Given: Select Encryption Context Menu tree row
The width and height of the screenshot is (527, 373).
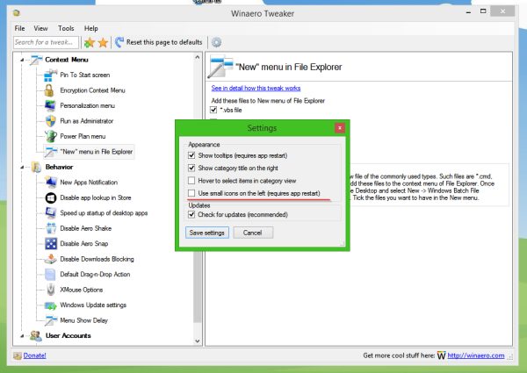Looking at the screenshot, I should [92, 90].
